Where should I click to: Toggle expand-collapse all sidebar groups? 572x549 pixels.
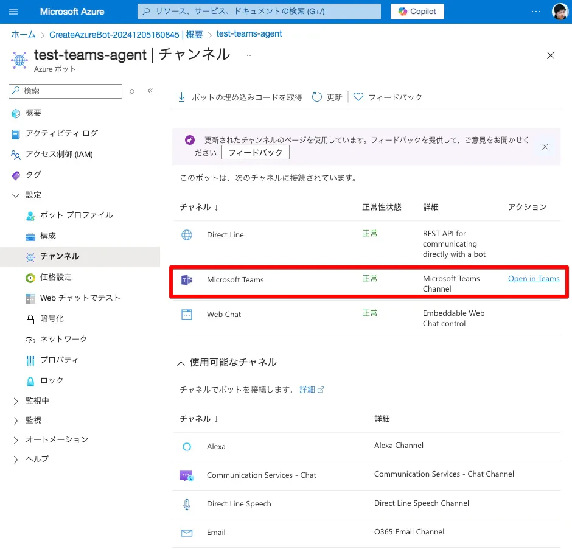click(132, 91)
